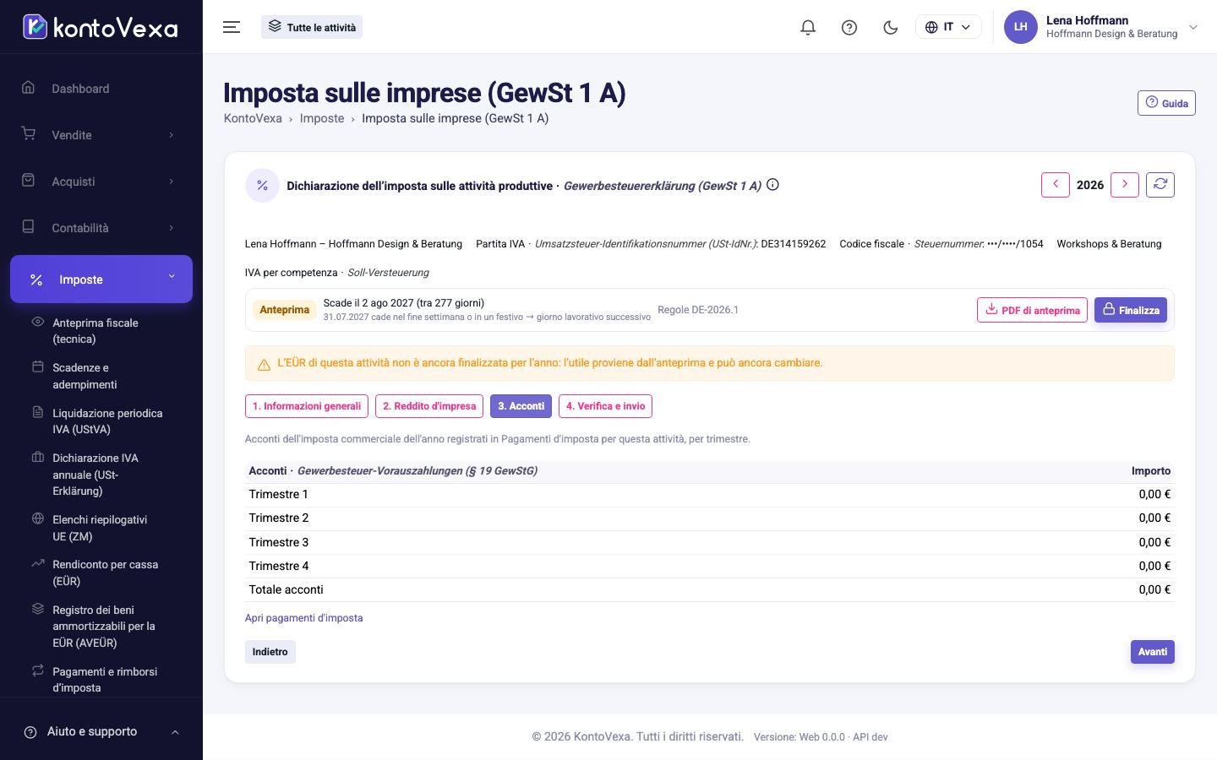Screen dimensions: 1217x760
Task: Click the Guida button
Action: tap(1166, 103)
